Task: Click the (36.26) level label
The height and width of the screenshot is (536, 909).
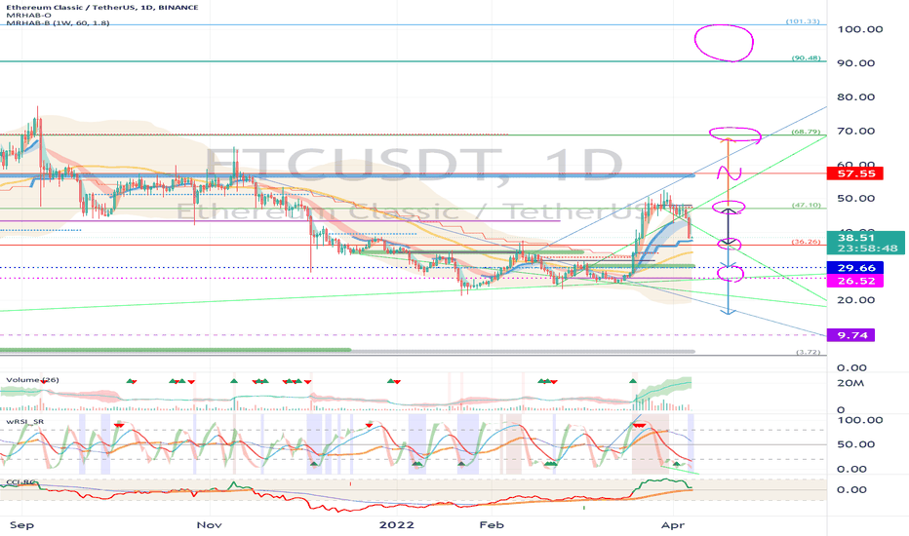Action: [806, 242]
